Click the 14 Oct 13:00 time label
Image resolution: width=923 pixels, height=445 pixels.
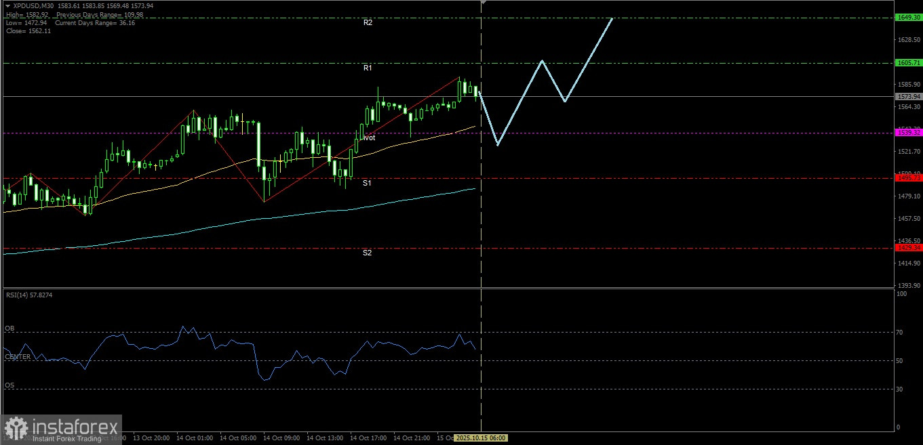point(325,438)
